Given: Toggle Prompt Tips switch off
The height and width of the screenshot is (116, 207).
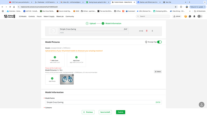Looking at the screenshot, I should point(160,42).
